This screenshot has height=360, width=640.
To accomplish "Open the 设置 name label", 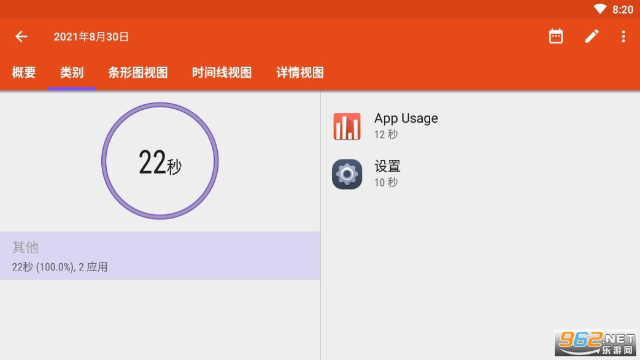I will point(387,166).
